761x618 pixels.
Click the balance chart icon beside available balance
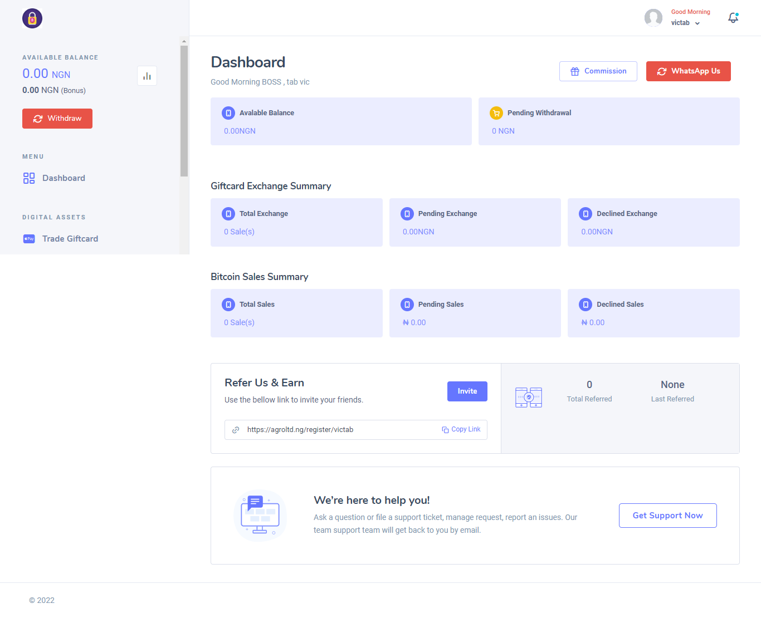point(147,75)
